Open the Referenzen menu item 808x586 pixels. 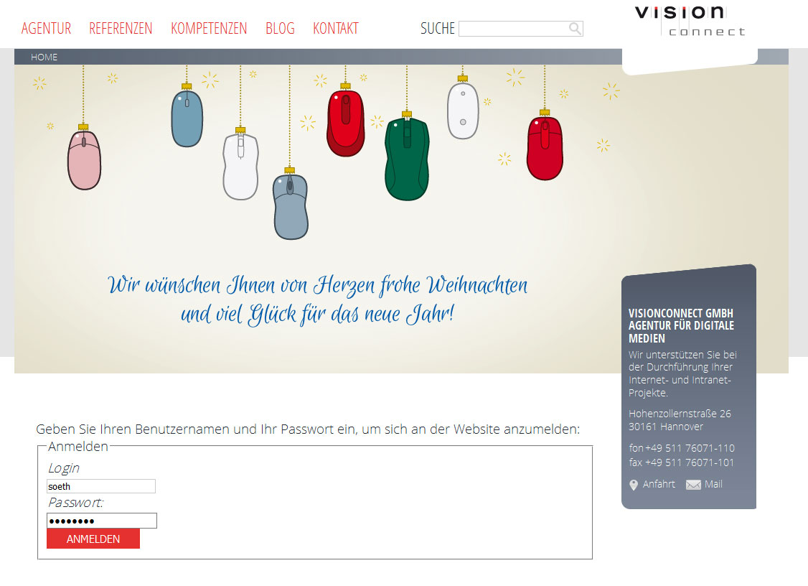[x=121, y=29]
